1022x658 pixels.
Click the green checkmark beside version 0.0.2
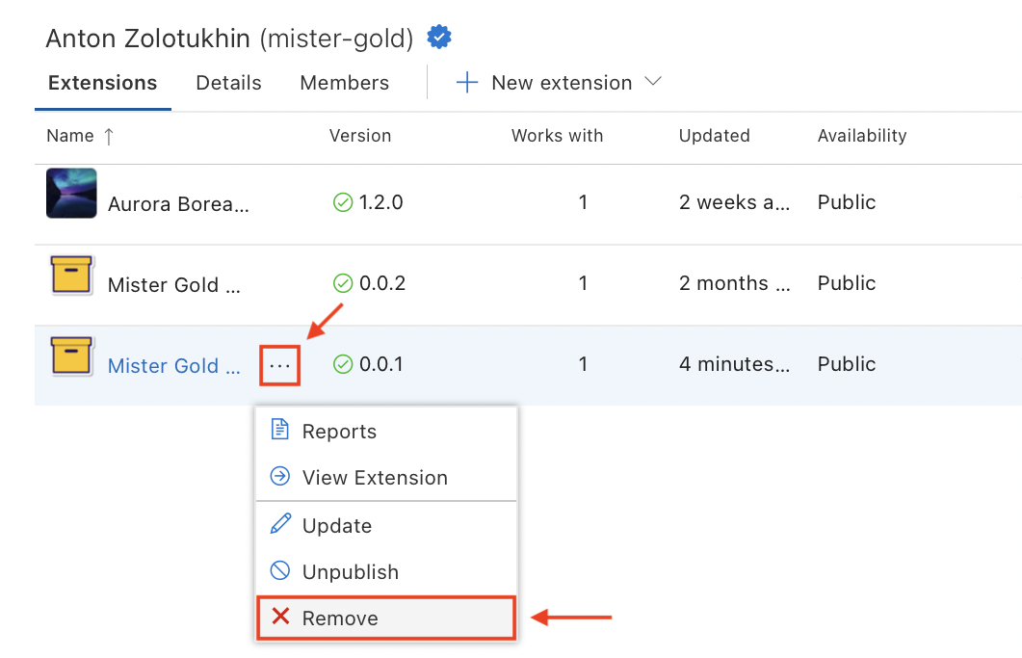point(343,283)
